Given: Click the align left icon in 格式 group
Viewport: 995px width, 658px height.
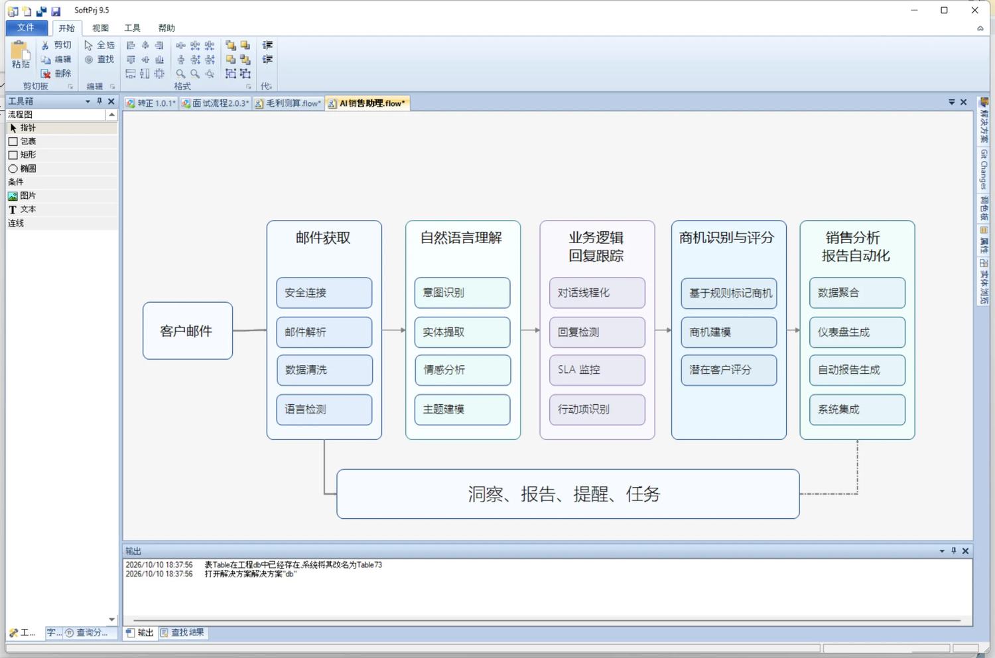Looking at the screenshot, I should (131, 45).
